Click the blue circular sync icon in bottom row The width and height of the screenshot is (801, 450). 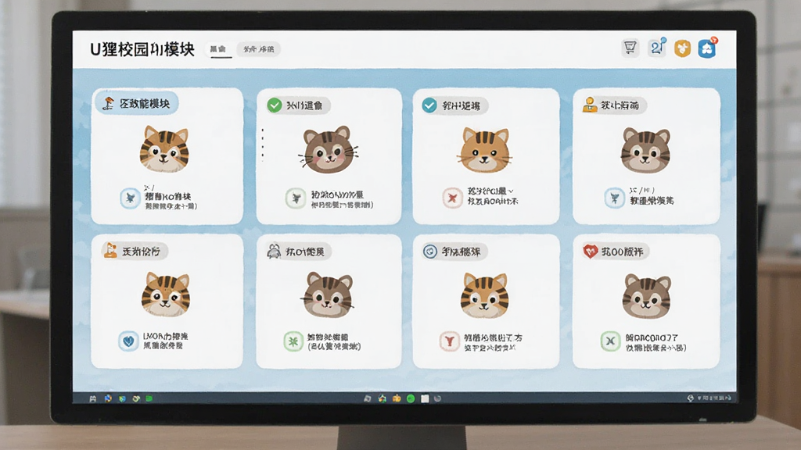pyautogui.click(x=430, y=252)
